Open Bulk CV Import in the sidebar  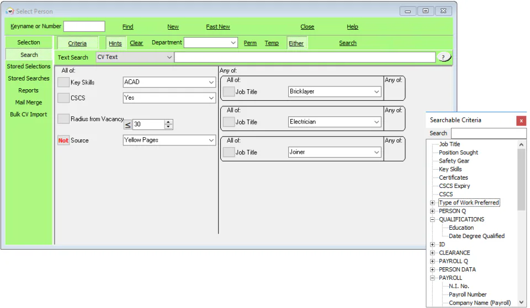pyautogui.click(x=28, y=115)
